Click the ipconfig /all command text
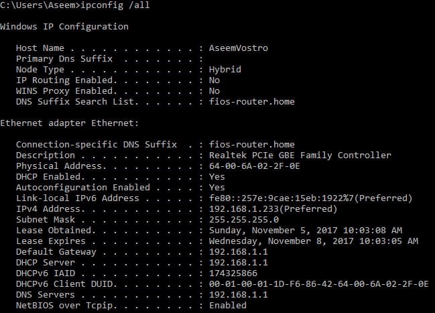The image size is (435, 313). click(115, 5)
